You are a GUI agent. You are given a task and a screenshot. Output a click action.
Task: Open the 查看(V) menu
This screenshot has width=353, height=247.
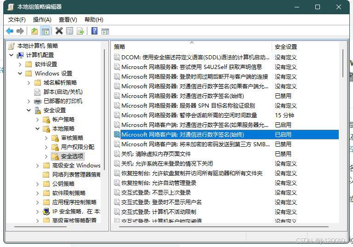[x=68, y=20]
